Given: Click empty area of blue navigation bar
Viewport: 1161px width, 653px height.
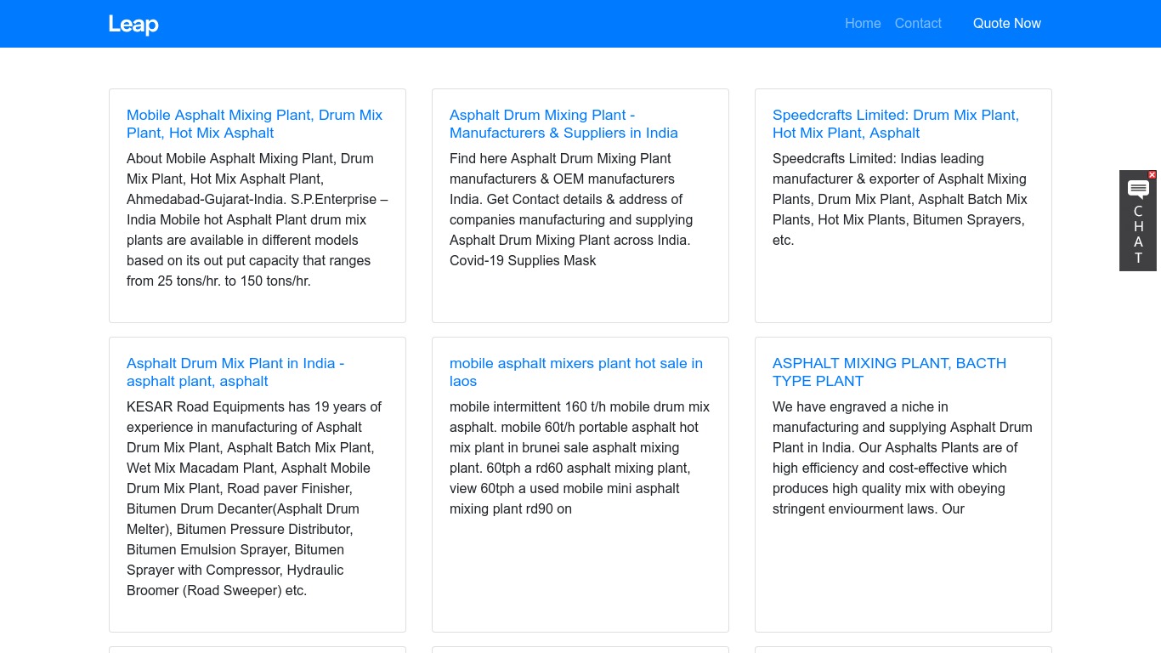Looking at the screenshot, I should point(510,24).
